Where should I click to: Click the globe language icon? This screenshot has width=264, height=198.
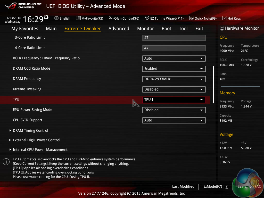click(x=56, y=18)
